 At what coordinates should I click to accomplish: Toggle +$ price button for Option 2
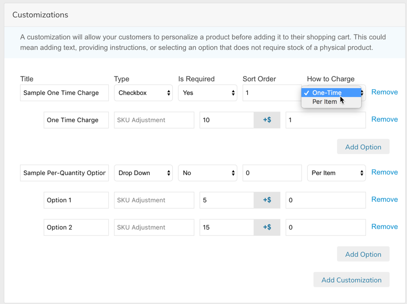(267, 227)
